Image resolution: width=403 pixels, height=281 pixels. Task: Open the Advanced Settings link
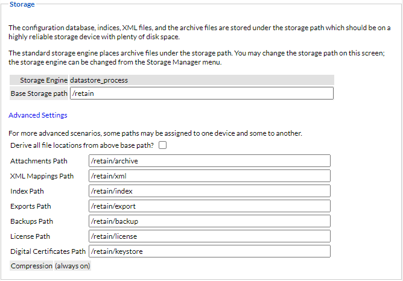coord(38,115)
